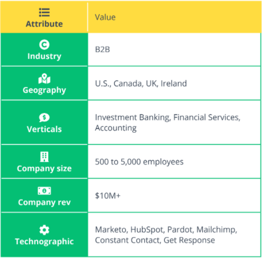Screen dimensions: 263x258
Task: Click the $10M+ revenue value
Action: pyautogui.click(x=107, y=196)
